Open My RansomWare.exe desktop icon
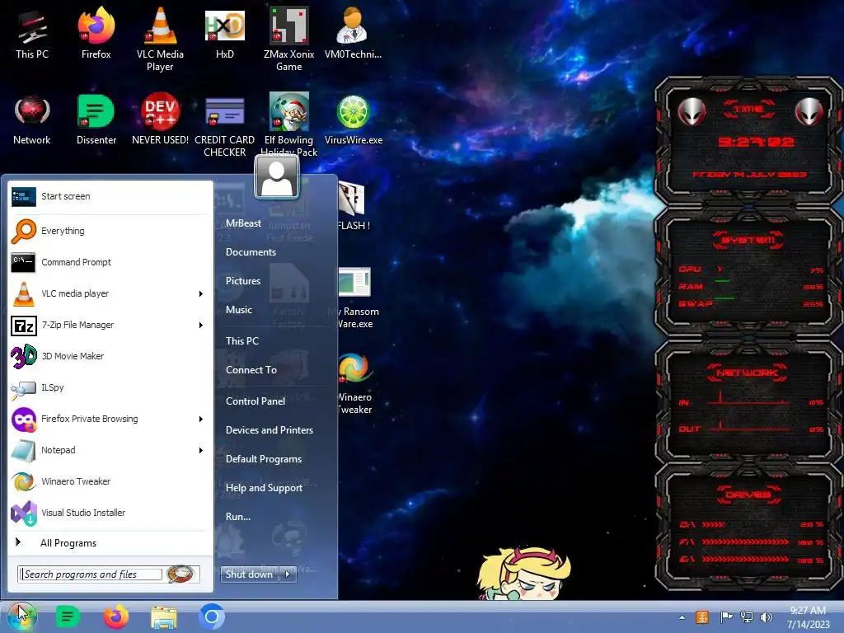844x633 pixels. pos(354,298)
